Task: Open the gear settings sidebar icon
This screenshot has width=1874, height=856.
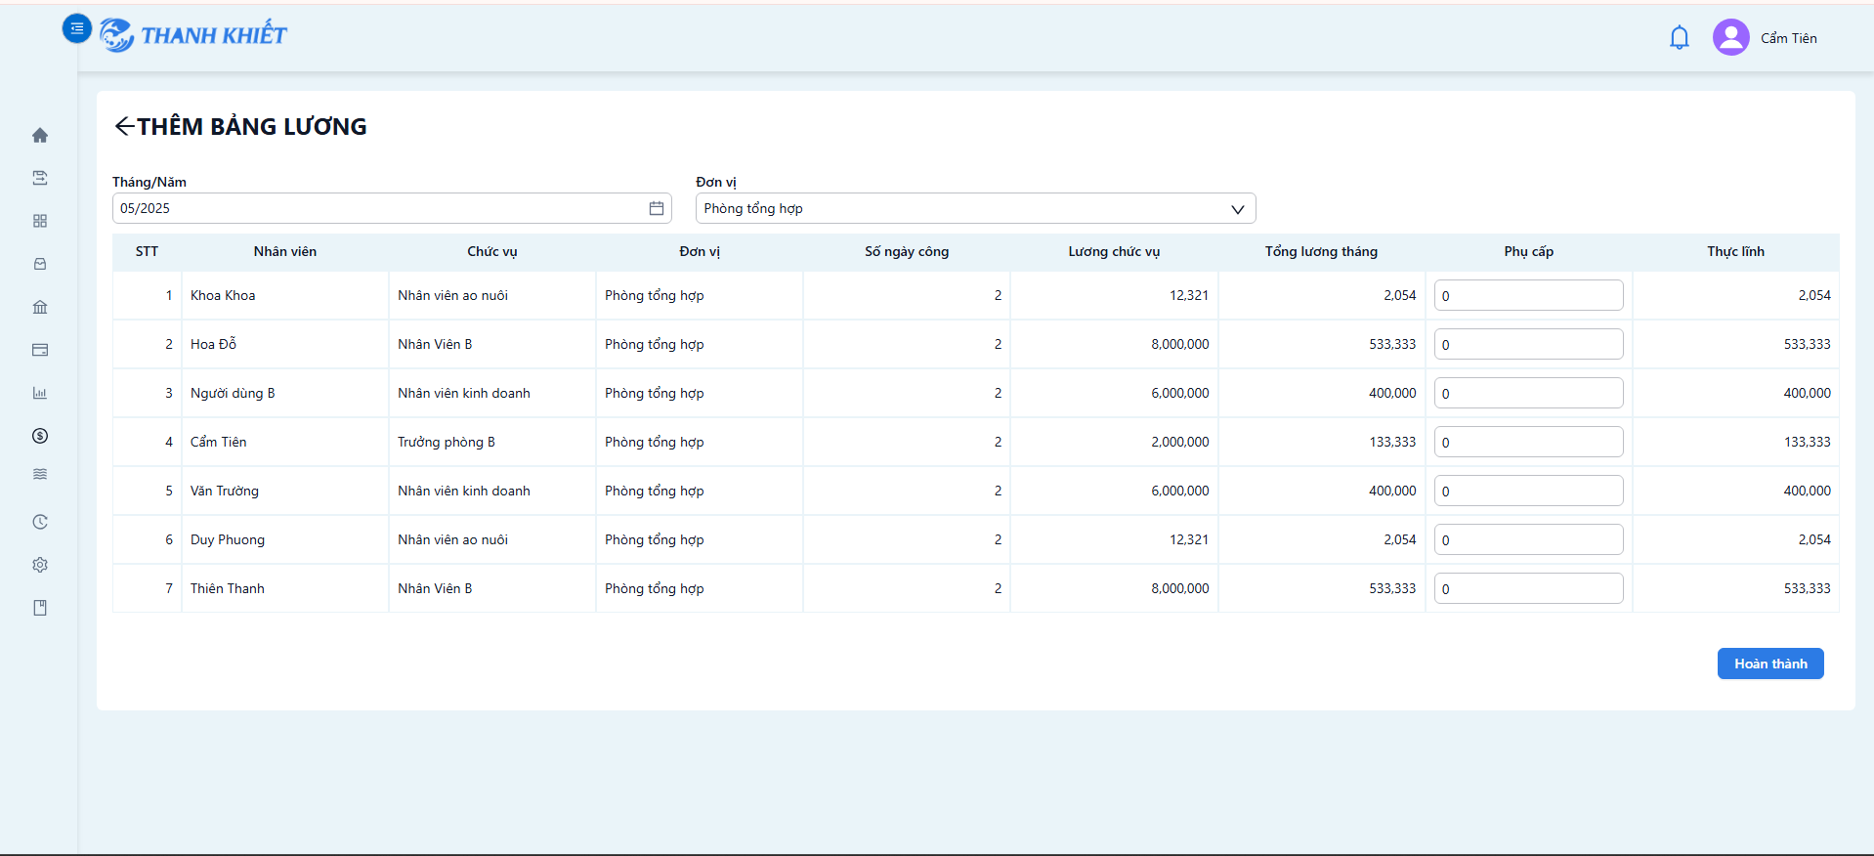Action: click(x=40, y=565)
